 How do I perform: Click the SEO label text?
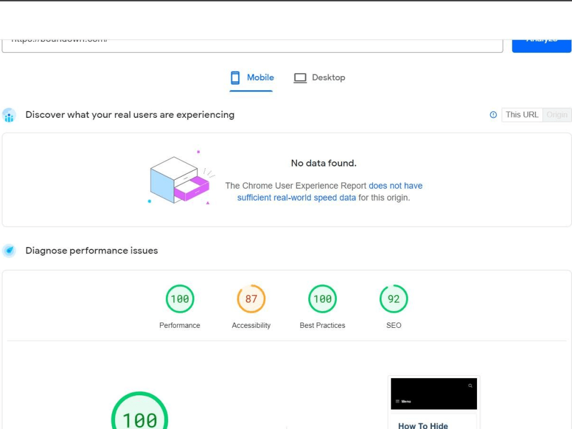coord(394,325)
